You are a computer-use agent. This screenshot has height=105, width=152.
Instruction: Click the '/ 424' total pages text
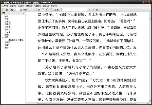coord(25,10)
